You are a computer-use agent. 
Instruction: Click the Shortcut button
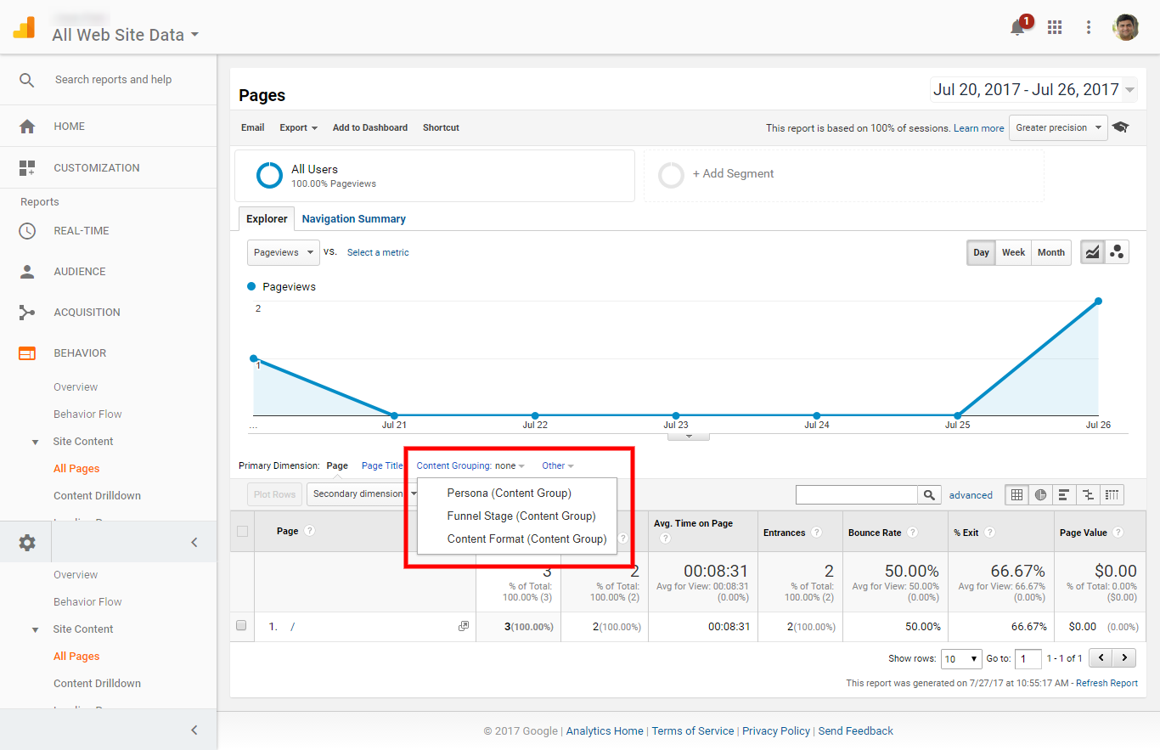coord(441,127)
